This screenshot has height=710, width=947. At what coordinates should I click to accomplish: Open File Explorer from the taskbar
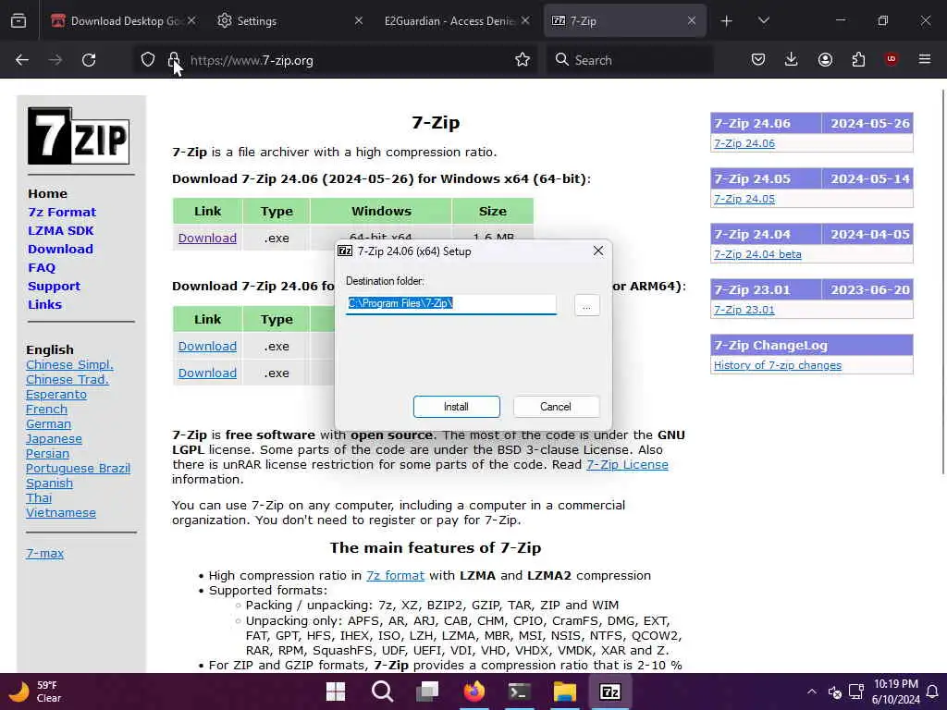565,692
